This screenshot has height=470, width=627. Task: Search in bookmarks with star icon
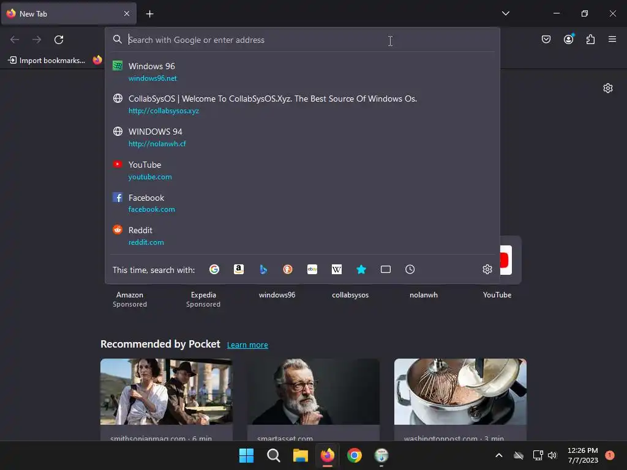click(x=361, y=269)
